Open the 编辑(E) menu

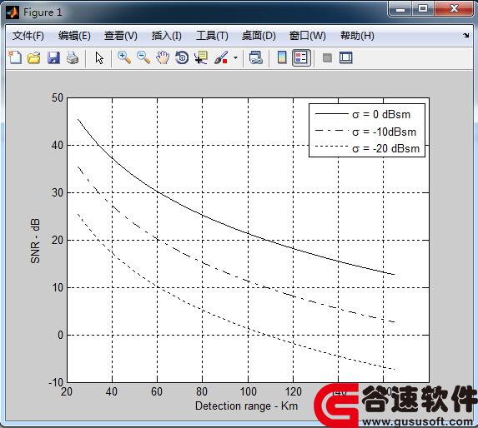pos(74,36)
